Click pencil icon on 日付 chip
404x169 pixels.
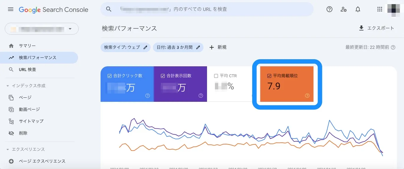click(198, 47)
